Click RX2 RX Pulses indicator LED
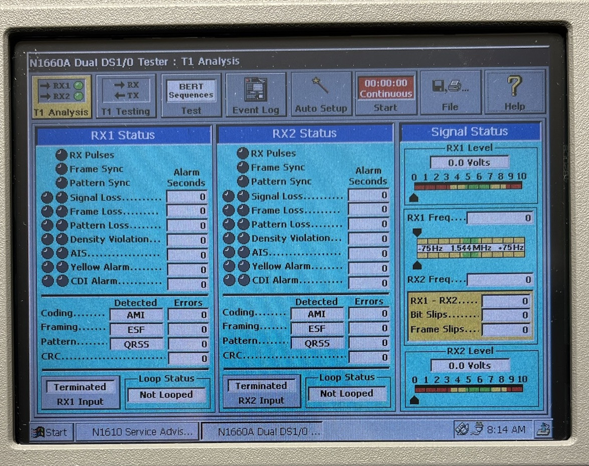The width and height of the screenshot is (589, 466). (243, 153)
